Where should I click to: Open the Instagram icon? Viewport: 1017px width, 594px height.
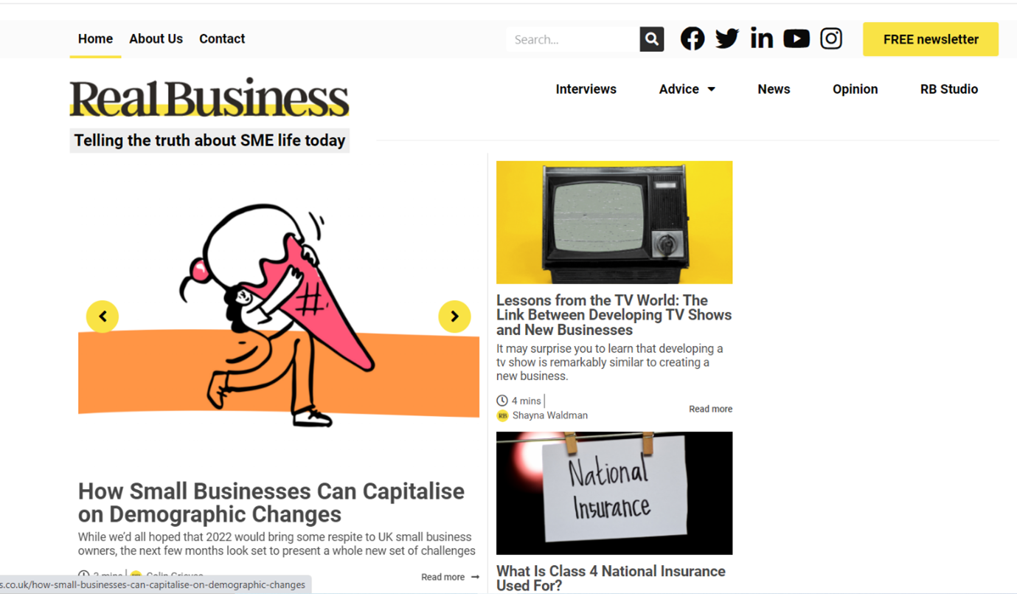(831, 39)
